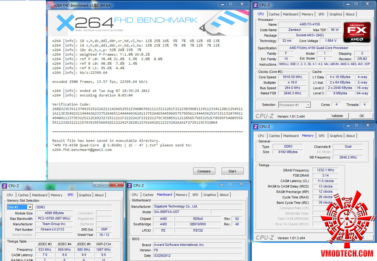Viewport: 377px width, 261px height.
Task: Select the About tab in the Memory CPU-Z window
Action: coord(350,136)
